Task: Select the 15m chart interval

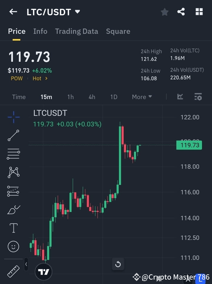Action: [46, 97]
